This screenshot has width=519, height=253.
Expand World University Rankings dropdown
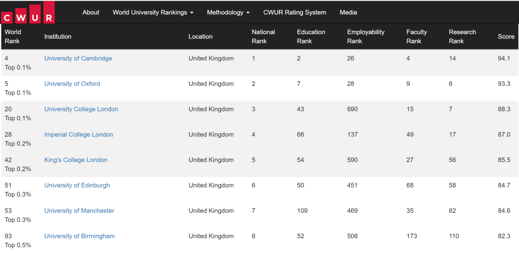153,12
